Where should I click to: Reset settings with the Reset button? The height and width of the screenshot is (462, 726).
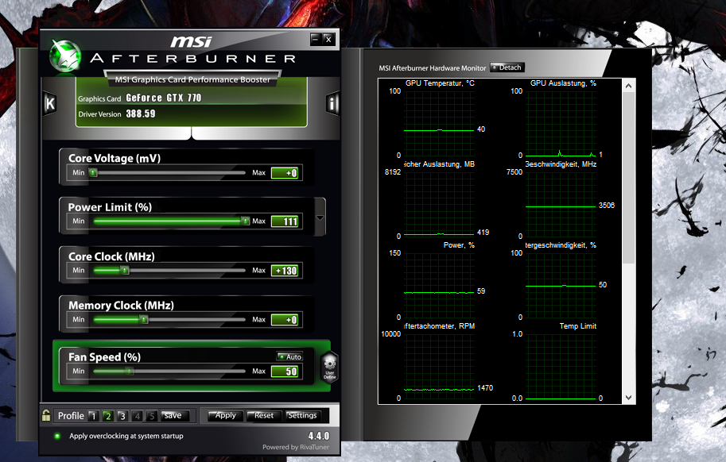pos(264,415)
